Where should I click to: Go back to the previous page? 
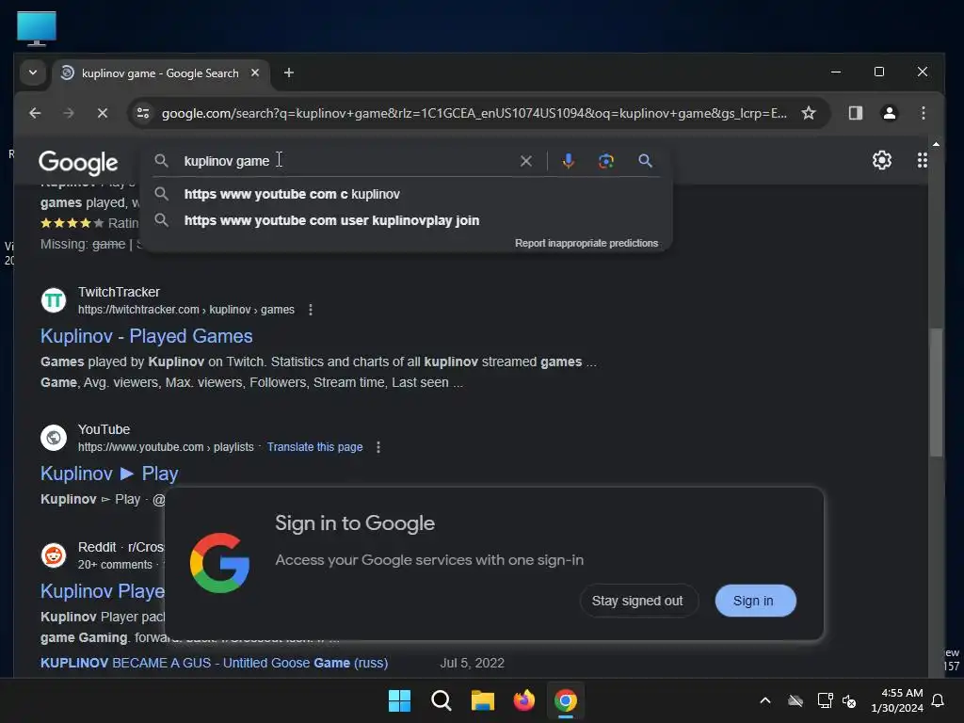coord(35,113)
